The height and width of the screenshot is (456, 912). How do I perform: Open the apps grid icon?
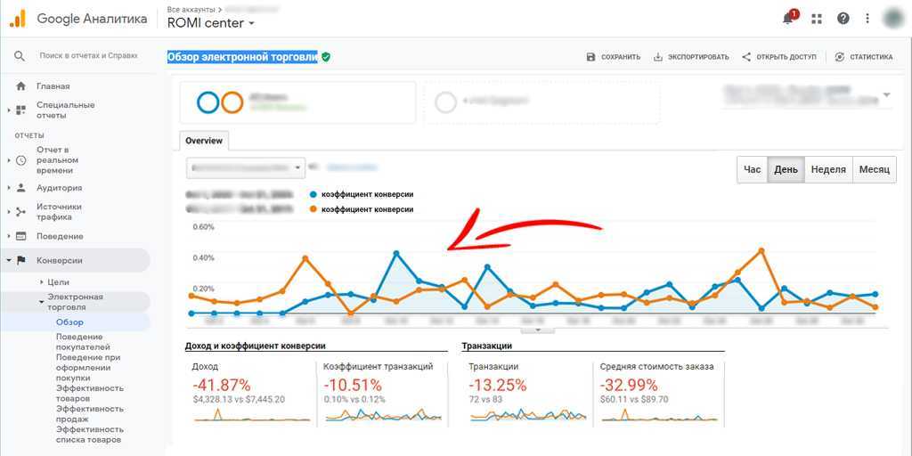817,18
